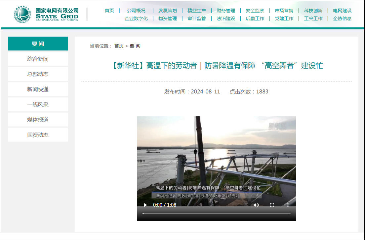Go to 发展策划 section

click(168, 11)
